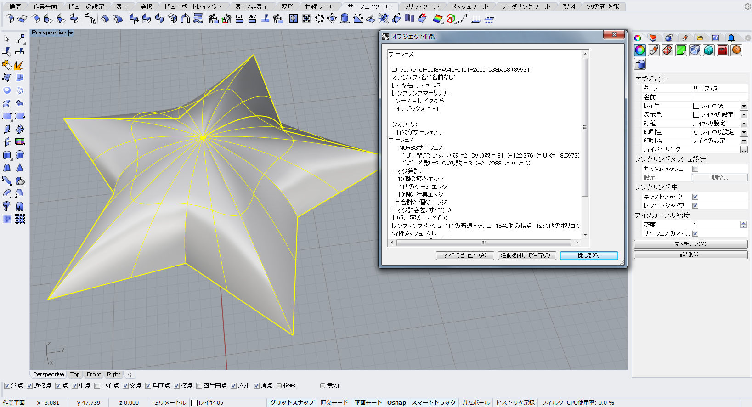752x407 pixels.
Task: Click the basketball texture properties icon
Action: (x=736, y=50)
